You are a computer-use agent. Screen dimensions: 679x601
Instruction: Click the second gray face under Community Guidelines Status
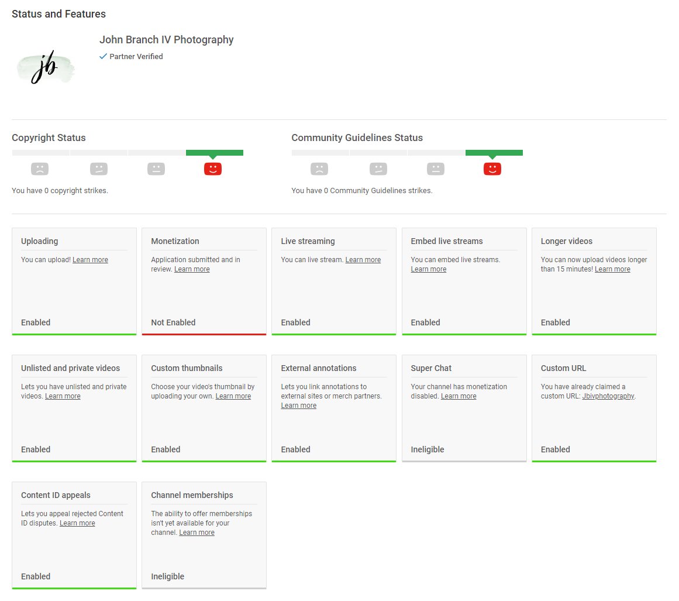point(378,169)
